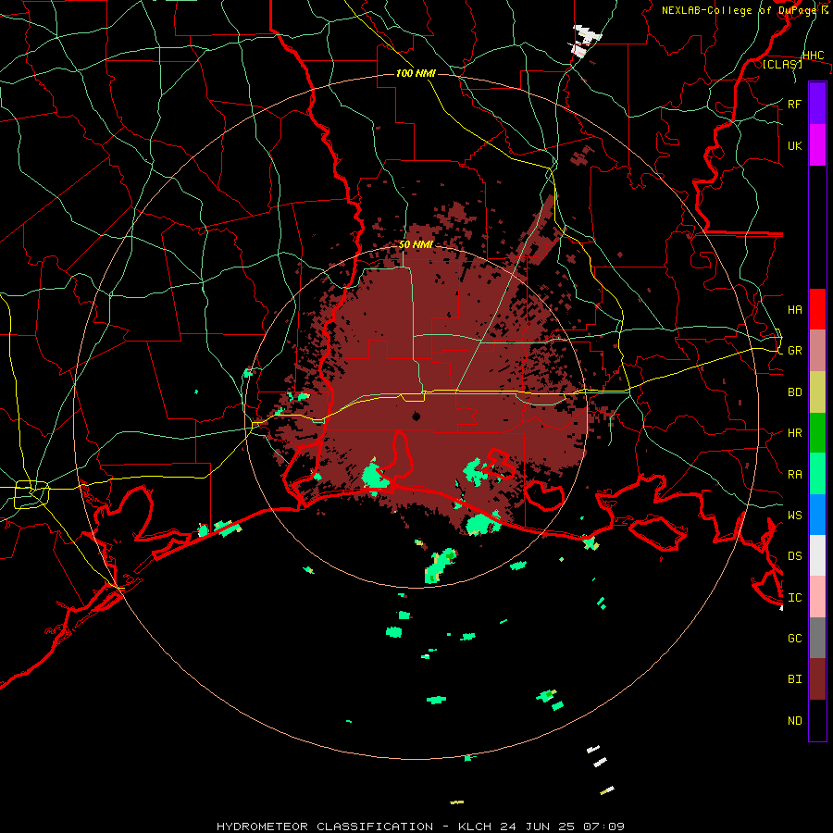Click the red HA hail color swatch
This screenshot has width=833, height=833.
[817, 309]
